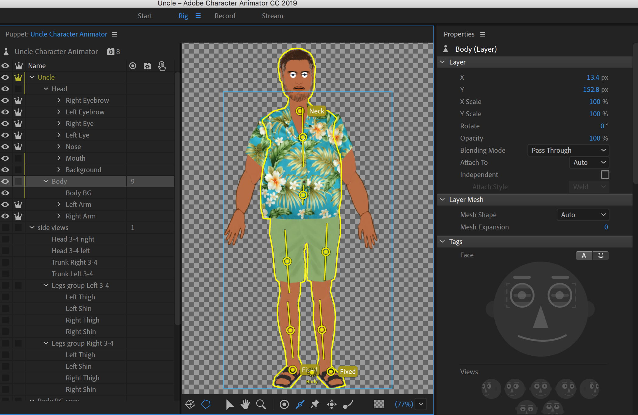Click the origin handle column header icon
Viewport: 638px width, 415px height.
click(133, 66)
